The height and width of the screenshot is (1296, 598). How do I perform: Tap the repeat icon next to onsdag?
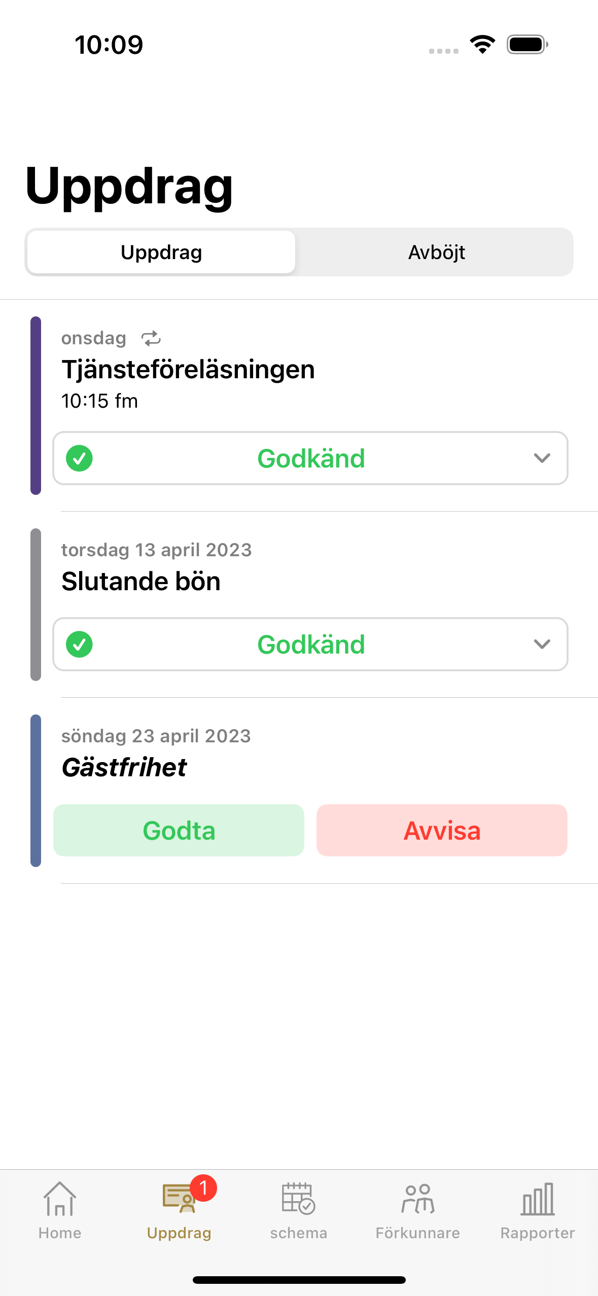[x=151, y=338]
